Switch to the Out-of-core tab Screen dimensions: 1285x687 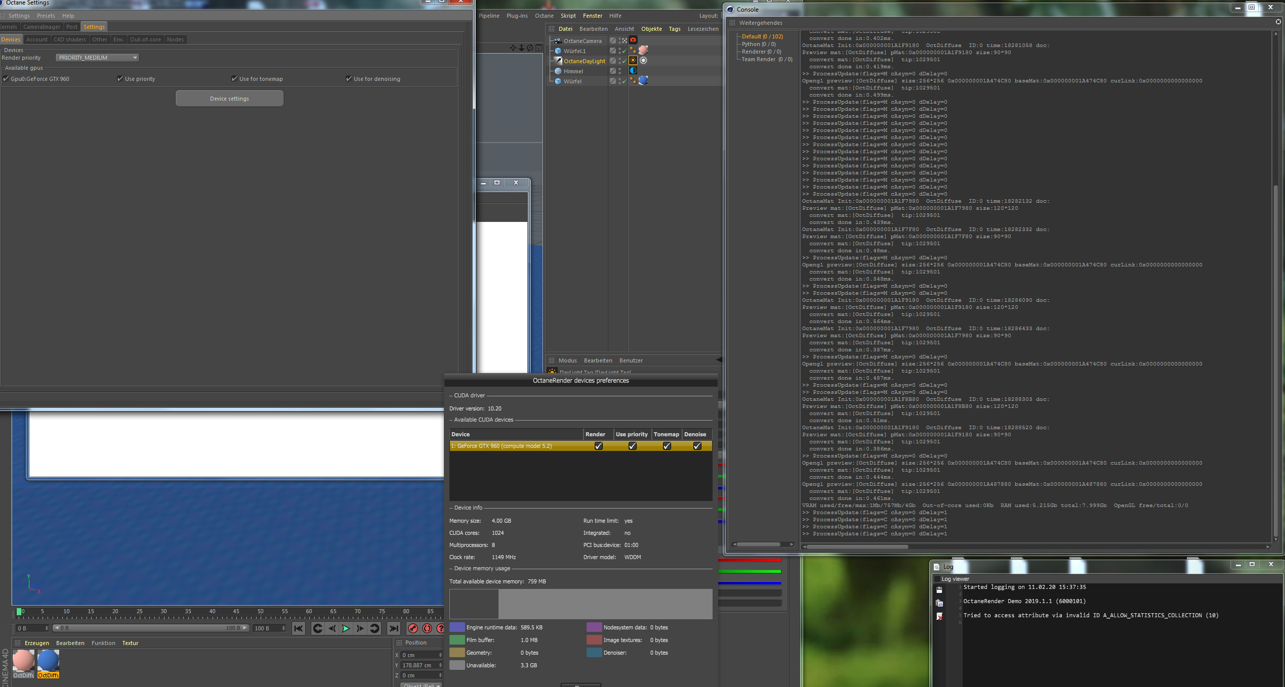[145, 39]
